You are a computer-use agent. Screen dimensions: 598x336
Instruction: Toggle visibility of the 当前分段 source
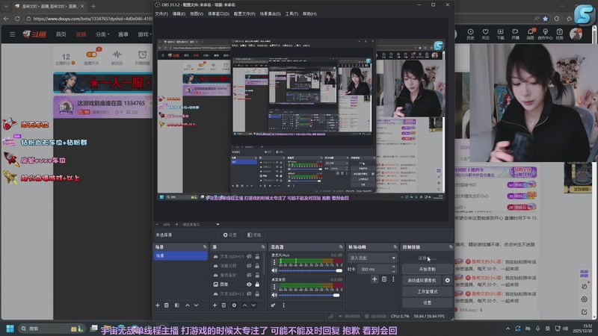pyautogui.click(x=249, y=266)
